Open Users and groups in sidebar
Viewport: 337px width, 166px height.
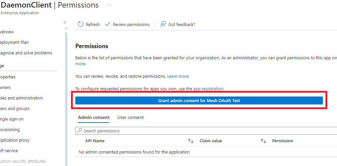15,108
